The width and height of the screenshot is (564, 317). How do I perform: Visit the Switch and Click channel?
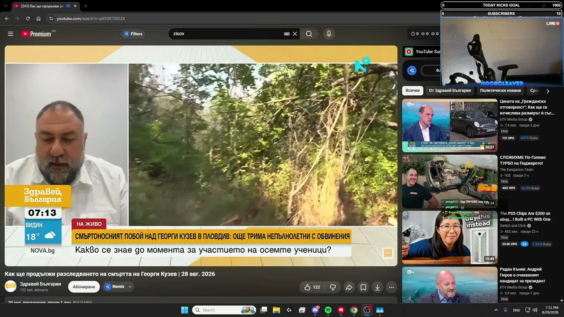click(513, 226)
